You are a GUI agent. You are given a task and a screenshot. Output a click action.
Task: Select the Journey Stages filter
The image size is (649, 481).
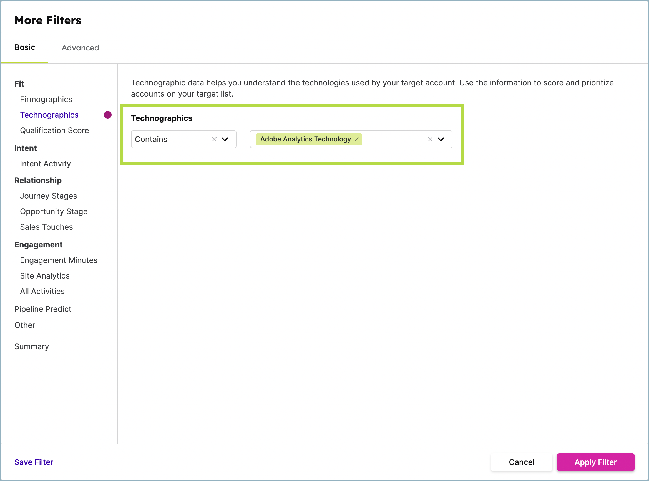coord(48,196)
